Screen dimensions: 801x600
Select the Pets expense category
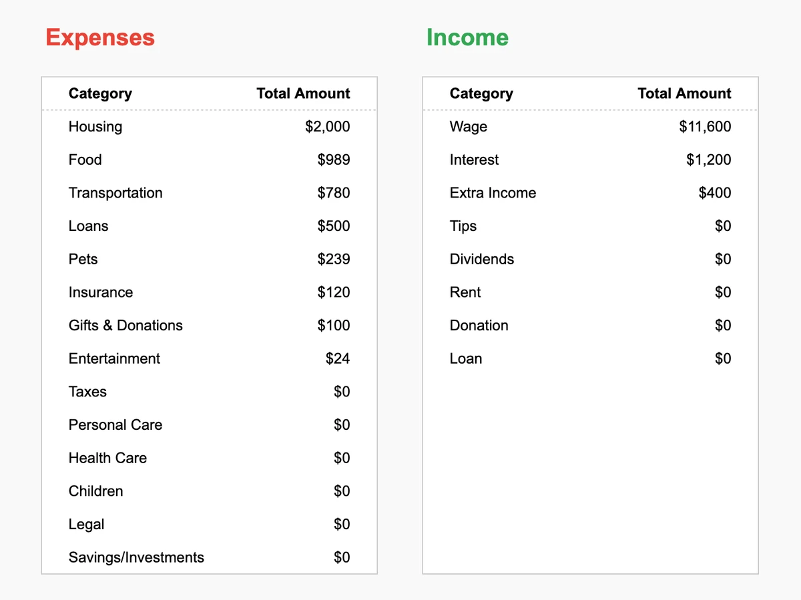point(83,259)
